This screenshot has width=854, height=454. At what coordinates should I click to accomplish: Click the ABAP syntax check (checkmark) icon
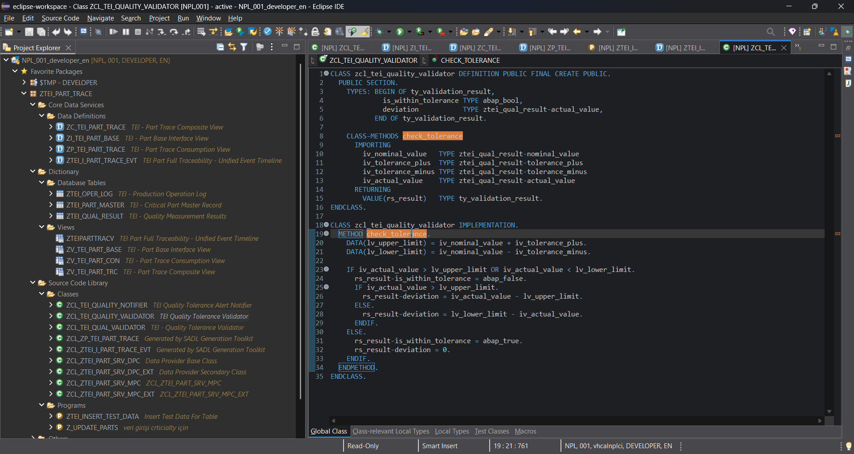click(267, 32)
